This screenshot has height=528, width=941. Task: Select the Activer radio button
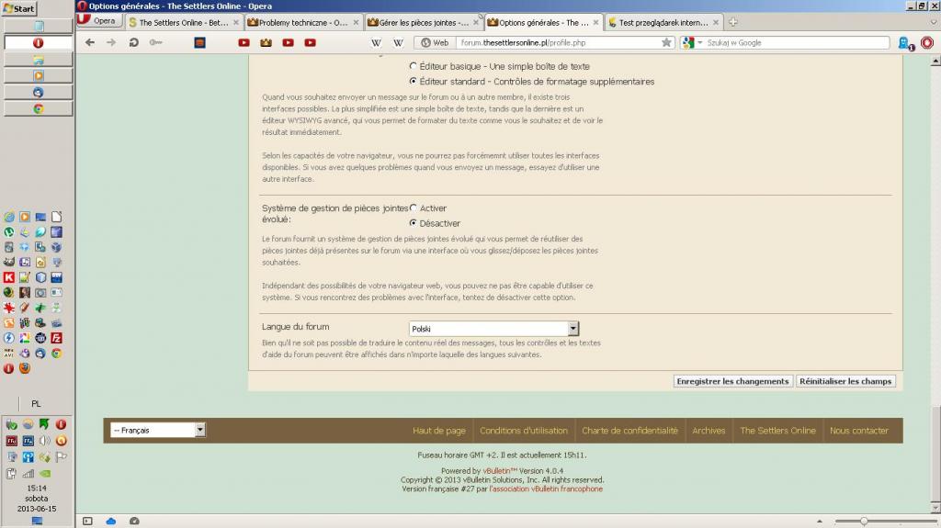click(x=413, y=208)
